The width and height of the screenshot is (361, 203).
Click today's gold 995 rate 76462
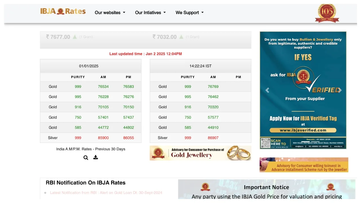[213, 97]
